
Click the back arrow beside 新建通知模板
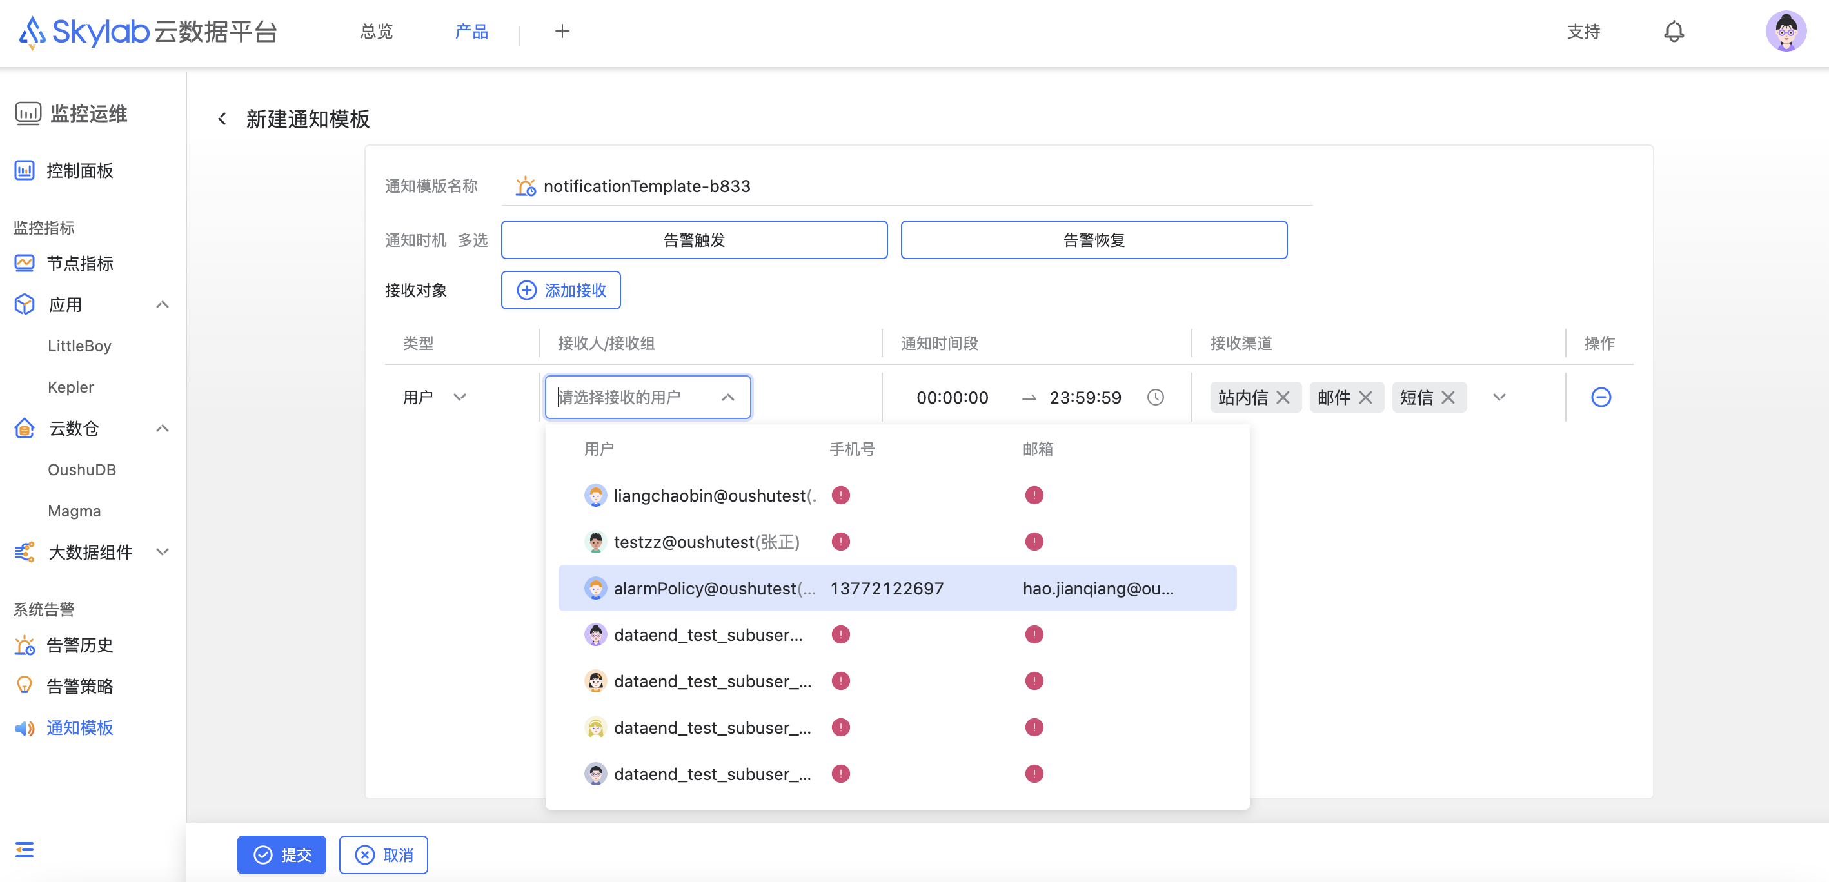tap(222, 119)
